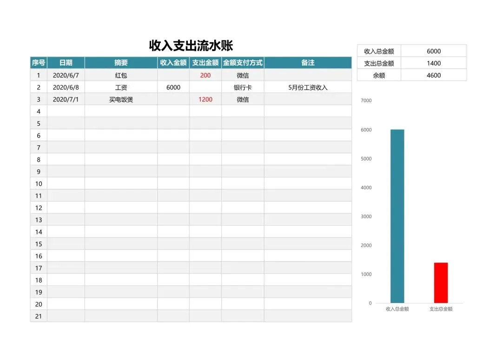Screen dimensions: 502x354
Task: Select the 红包 summary cell
Action: pos(121,76)
